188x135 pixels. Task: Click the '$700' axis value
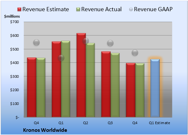point(14,22)
